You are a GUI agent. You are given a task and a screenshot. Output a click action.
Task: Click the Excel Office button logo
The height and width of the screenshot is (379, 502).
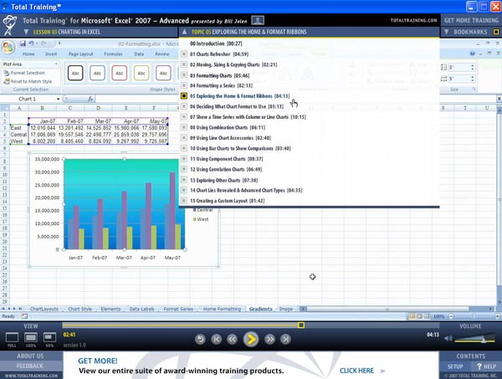point(8,48)
